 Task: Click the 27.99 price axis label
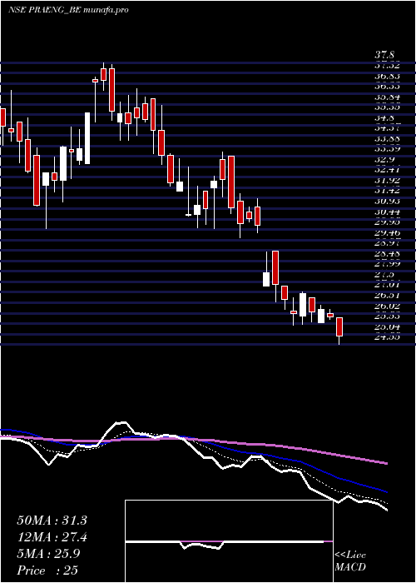click(387, 264)
